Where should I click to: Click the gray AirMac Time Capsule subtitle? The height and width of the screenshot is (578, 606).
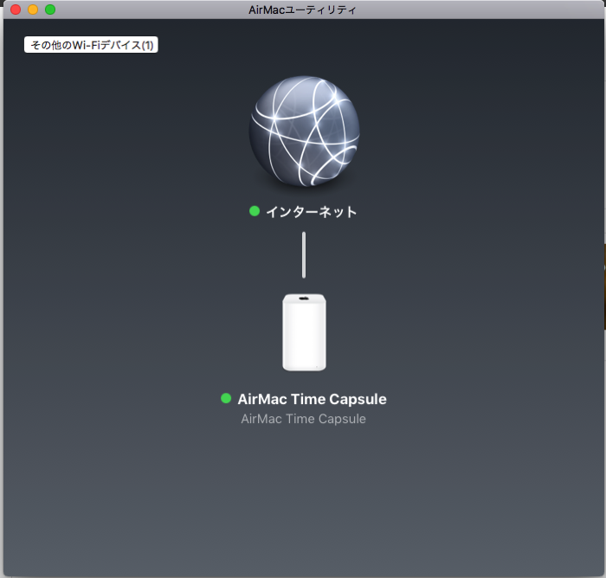click(x=303, y=419)
